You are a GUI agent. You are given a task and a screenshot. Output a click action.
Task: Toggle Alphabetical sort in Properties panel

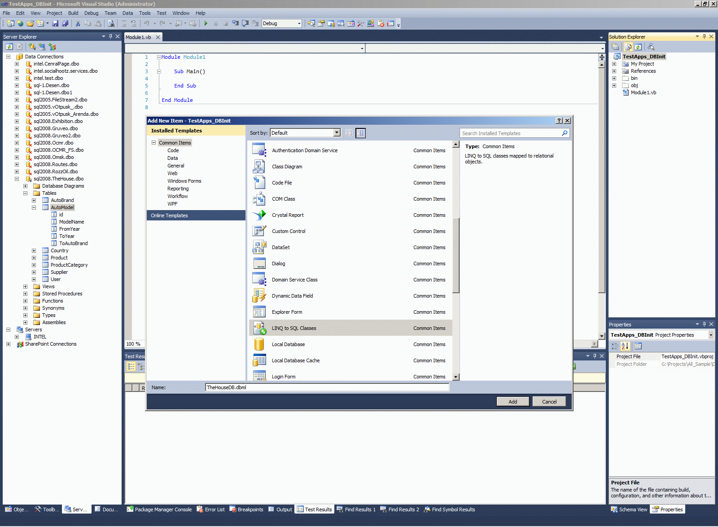pyautogui.click(x=625, y=346)
